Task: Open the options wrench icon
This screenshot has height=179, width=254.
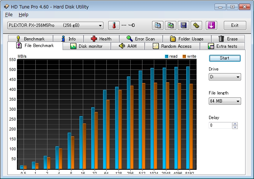Action: pos(196,25)
